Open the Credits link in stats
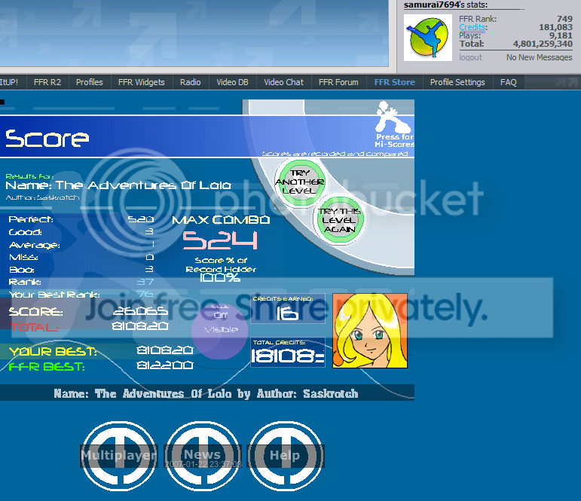This screenshot has width=581, height=501. point(473,28)
